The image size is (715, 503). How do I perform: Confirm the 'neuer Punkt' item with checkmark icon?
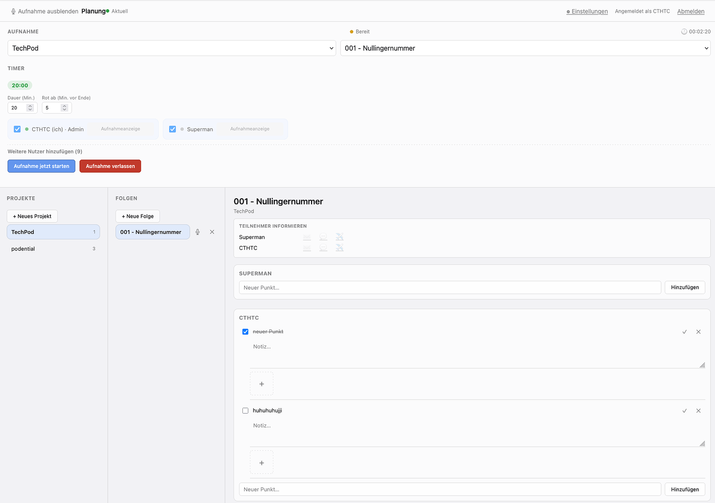tap(685, 332)
